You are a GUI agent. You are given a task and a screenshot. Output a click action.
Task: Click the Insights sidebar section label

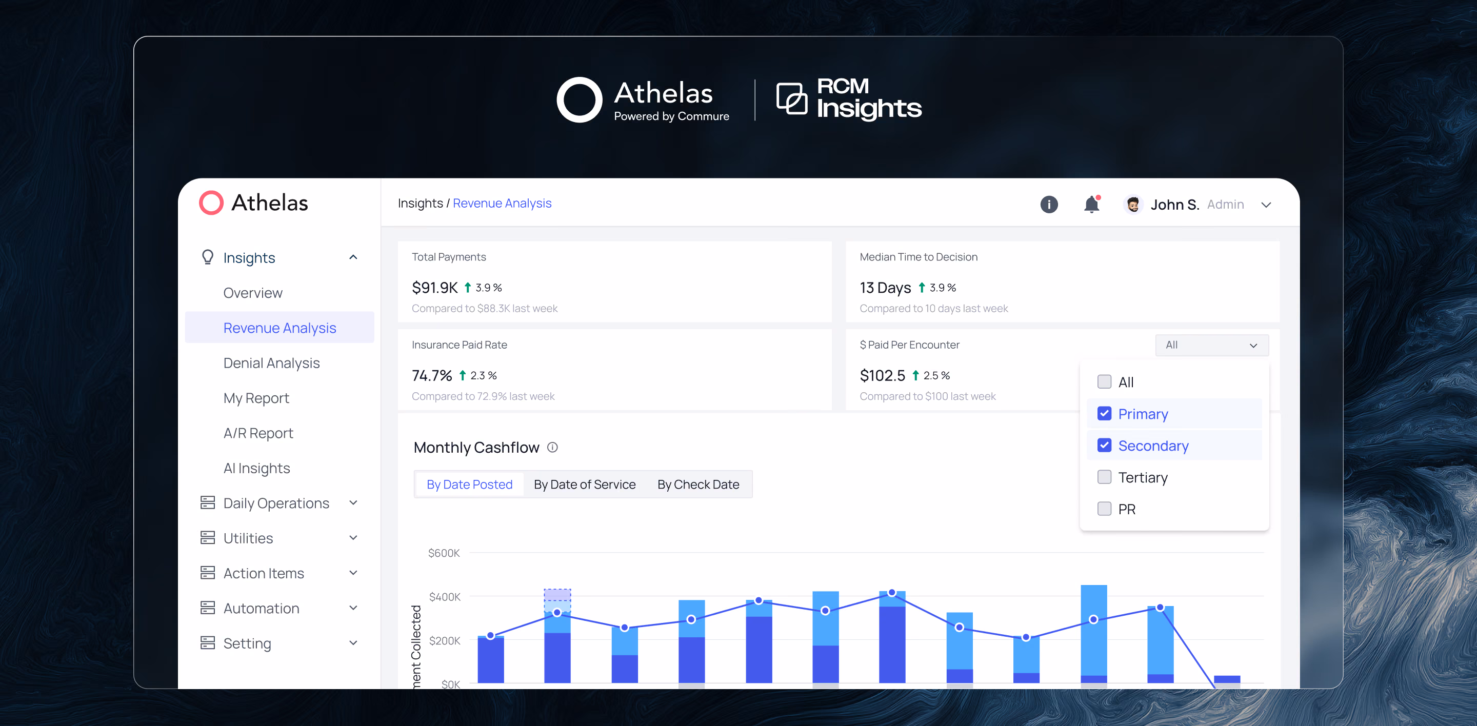(249, 258)
